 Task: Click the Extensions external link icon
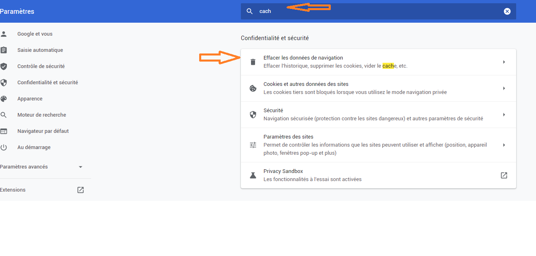pos(81,190)
